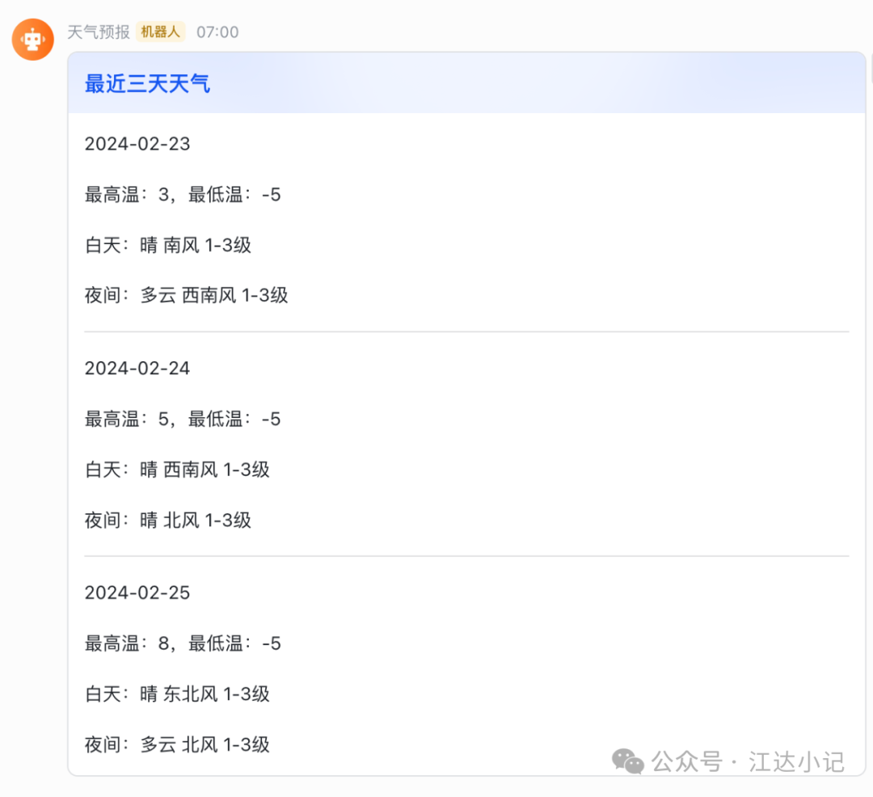
Task: Click the 机器人 bot tag
Action: pyautogui.click(x=160, y=32)
